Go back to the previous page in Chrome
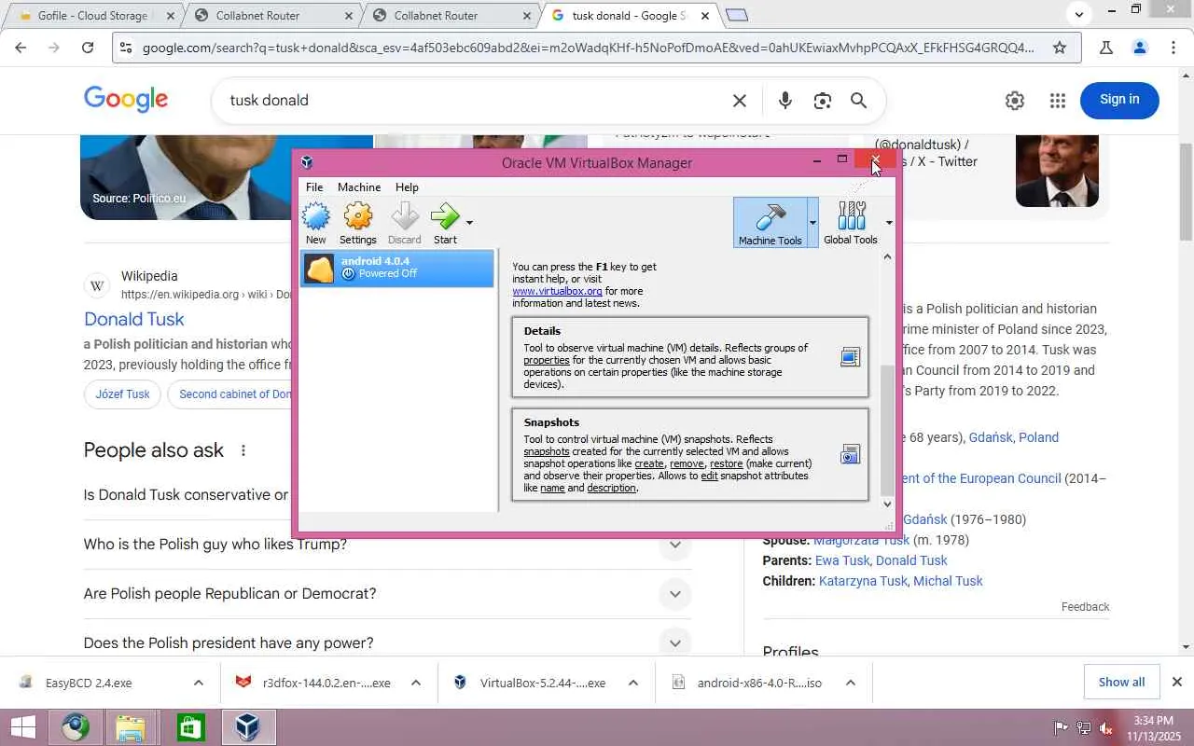The width and height of the screenshot is (1194, 746). [x=21, y=48]
